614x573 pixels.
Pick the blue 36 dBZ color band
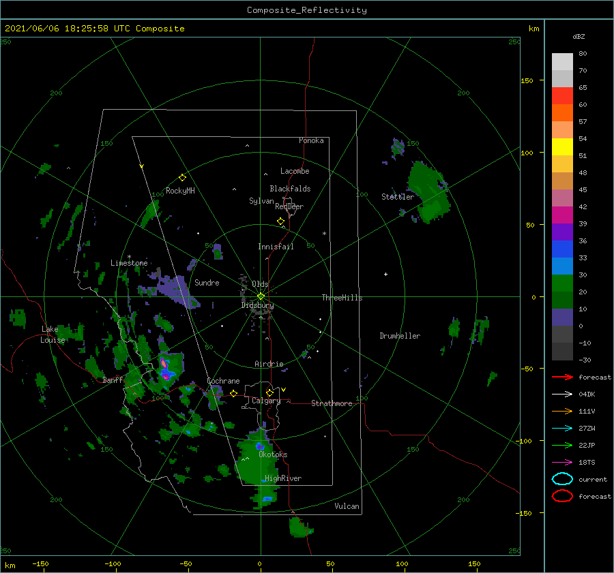click(562, 249)
